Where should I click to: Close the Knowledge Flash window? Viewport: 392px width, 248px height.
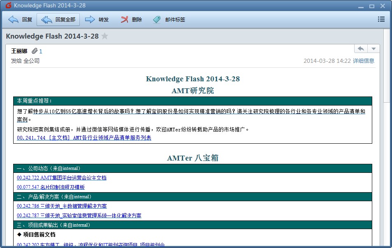383,6
